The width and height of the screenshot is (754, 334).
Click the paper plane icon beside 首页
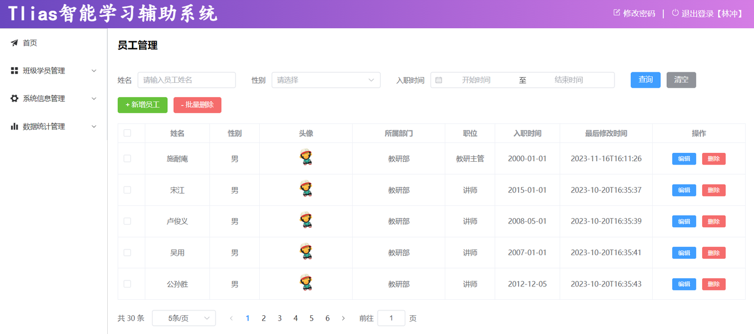14,43
